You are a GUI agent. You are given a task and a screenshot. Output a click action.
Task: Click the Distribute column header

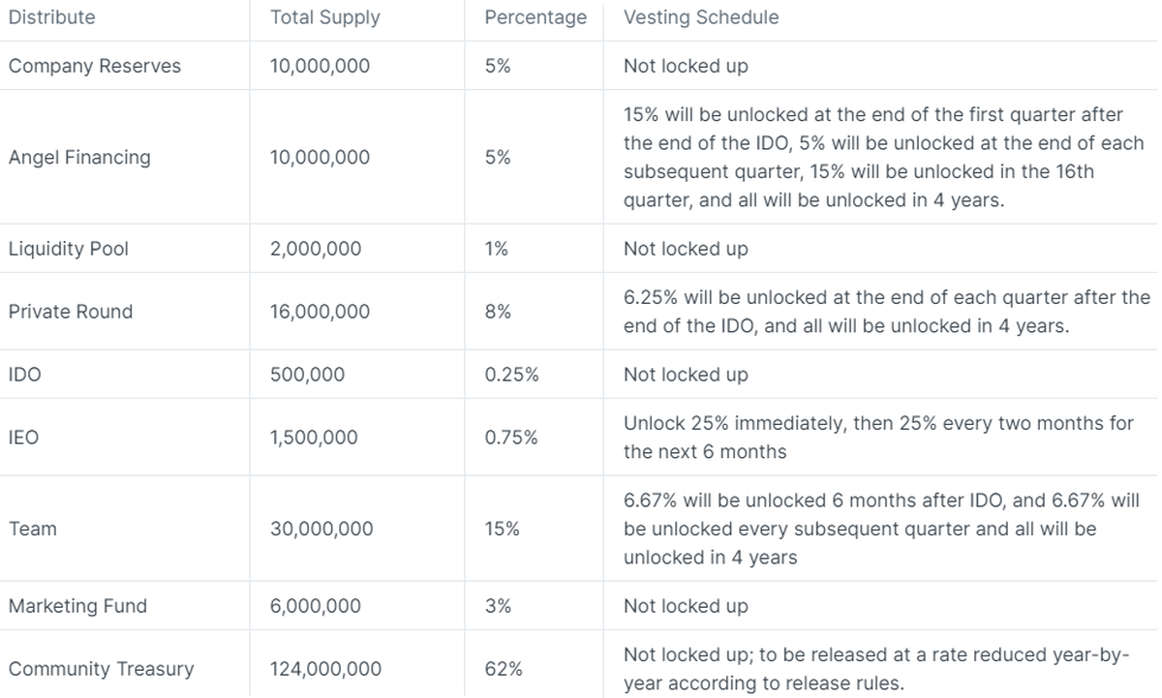click(52, 17)
